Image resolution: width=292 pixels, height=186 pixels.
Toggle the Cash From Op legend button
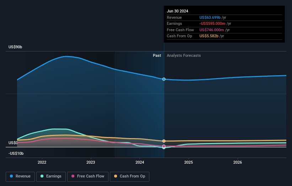tap(129, 176)
